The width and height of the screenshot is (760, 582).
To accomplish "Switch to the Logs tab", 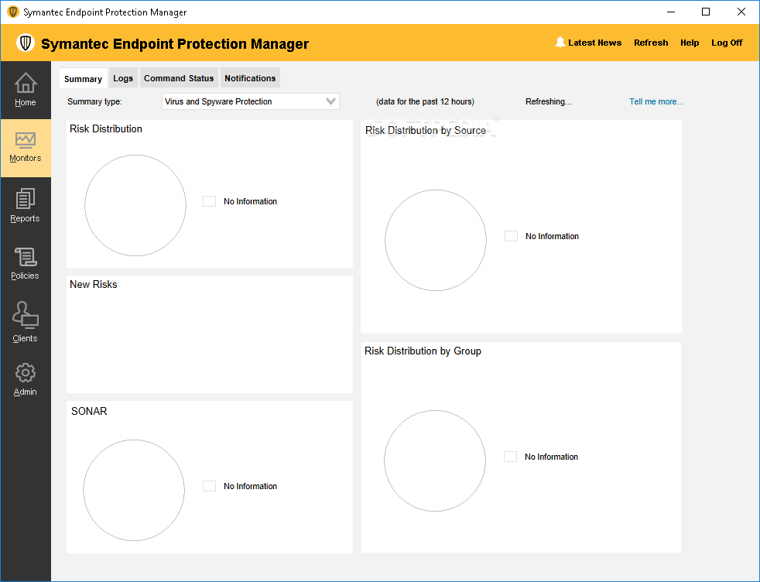I will [123, 78].
